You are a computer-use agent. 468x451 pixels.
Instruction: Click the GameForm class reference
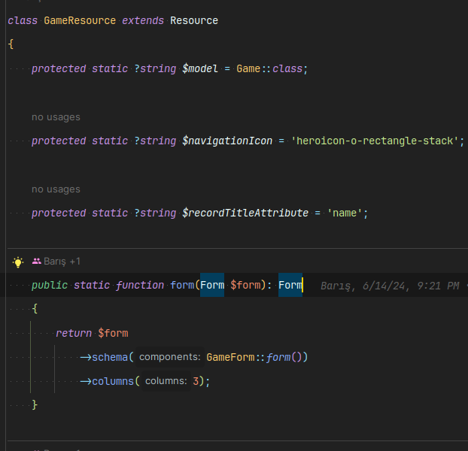coord(230,357)
